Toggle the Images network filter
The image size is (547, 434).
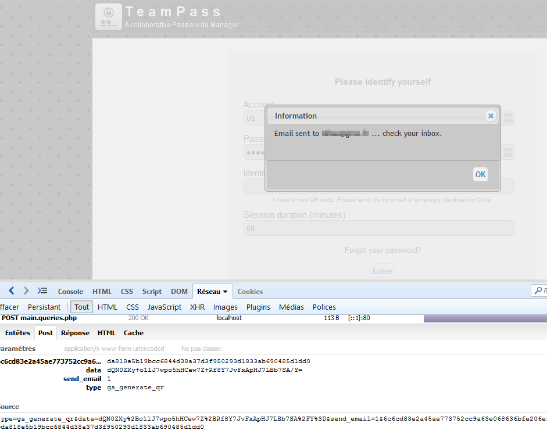tap(225, 306)
